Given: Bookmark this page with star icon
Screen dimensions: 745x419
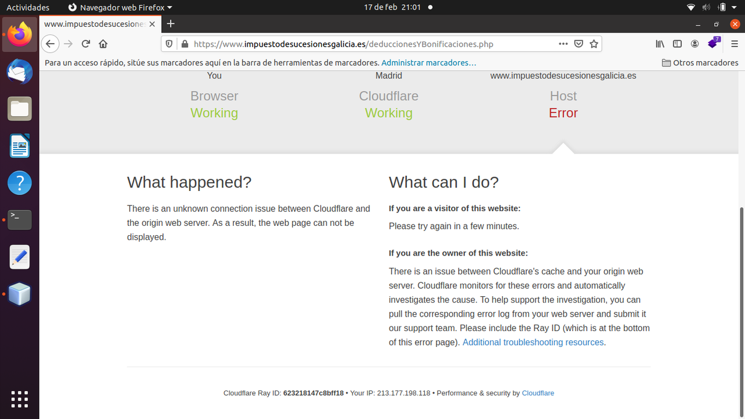Looking at the screenshot, I should [x=594, y=44].
